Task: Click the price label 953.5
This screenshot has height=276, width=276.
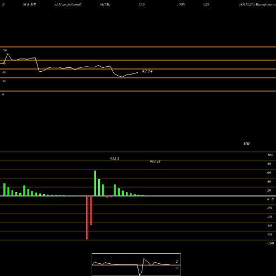Action: tap(114, 158)
